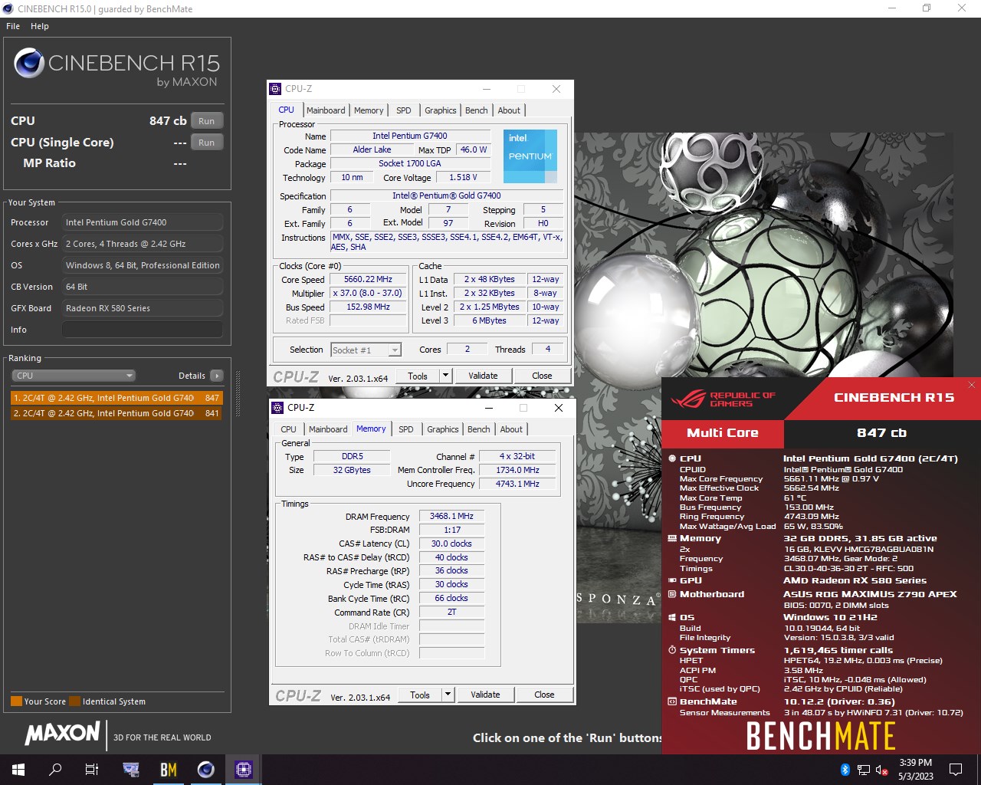981x785 pixels.
Task: Expand Tools dropdown arrow in lower CPU-Z
Action: (448, 695)
